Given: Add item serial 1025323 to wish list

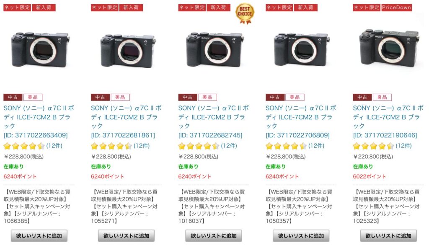Looking at the screenshot, I should [x=388, y=236].
